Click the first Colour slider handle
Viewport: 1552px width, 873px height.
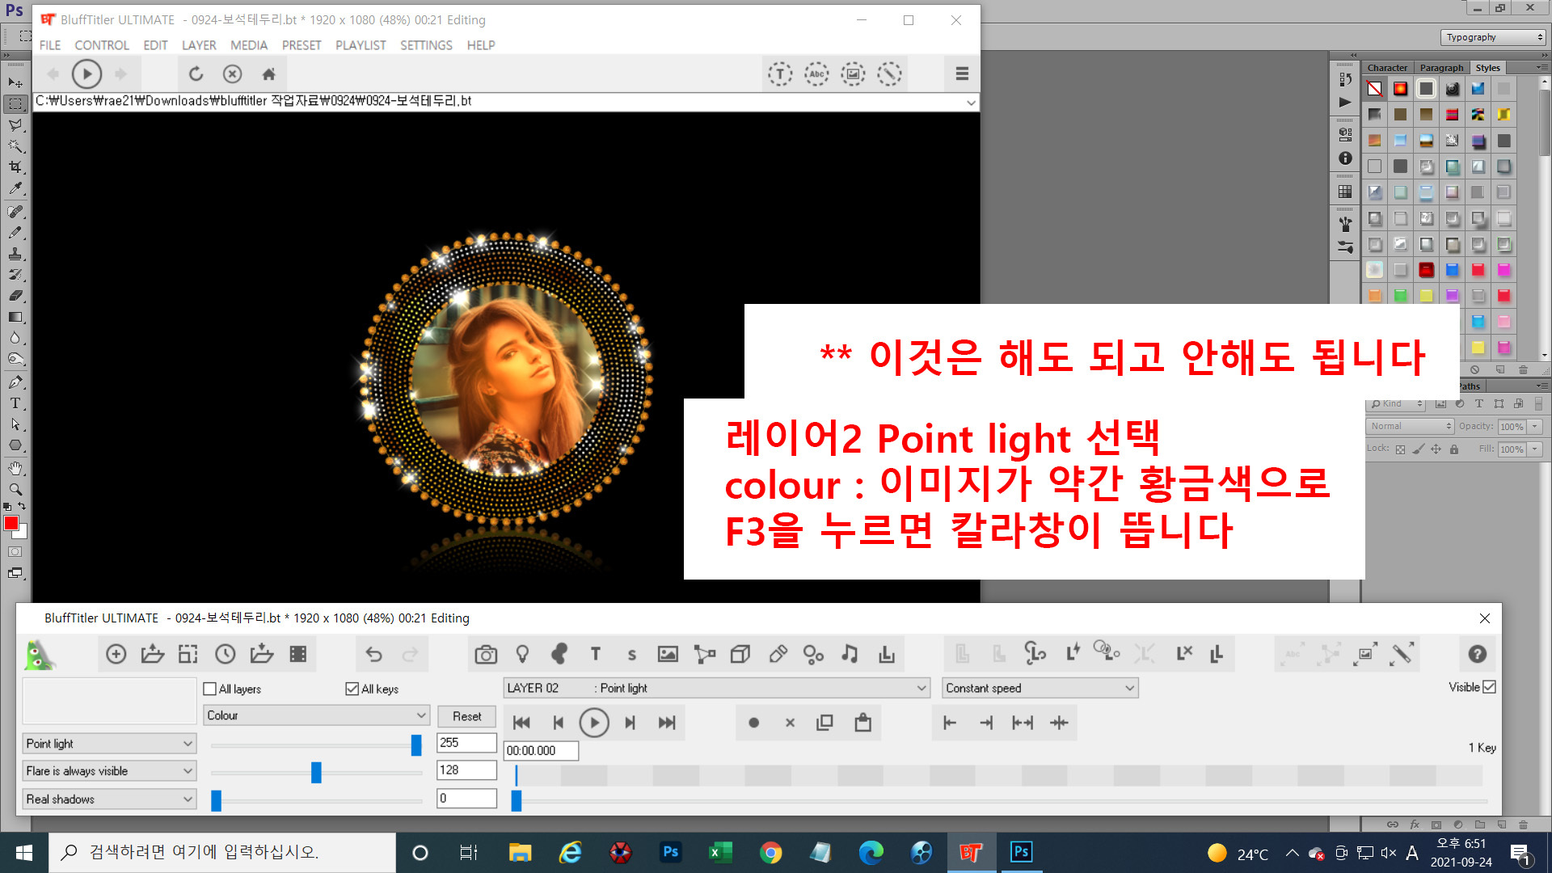pyautogui.click(x=416, y=744)
